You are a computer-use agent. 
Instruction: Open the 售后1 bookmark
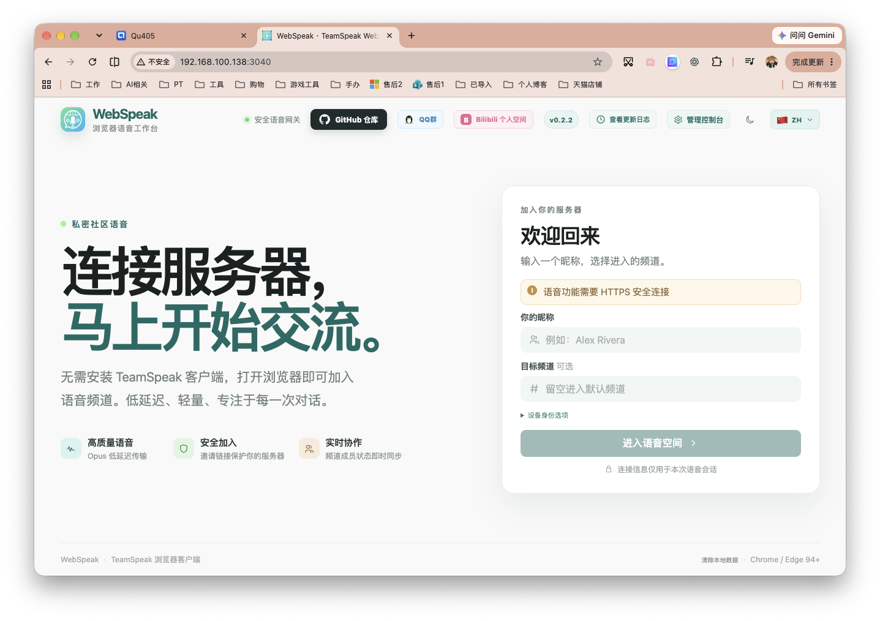[x=429, y=85]
